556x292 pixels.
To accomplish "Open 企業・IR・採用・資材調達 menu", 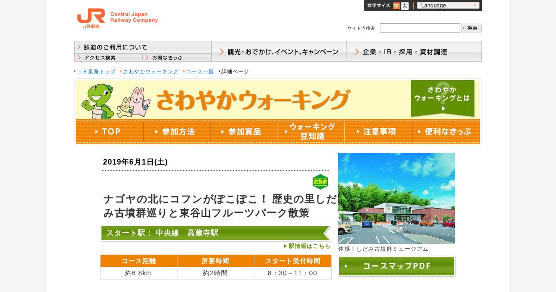I will click(414, 51).
